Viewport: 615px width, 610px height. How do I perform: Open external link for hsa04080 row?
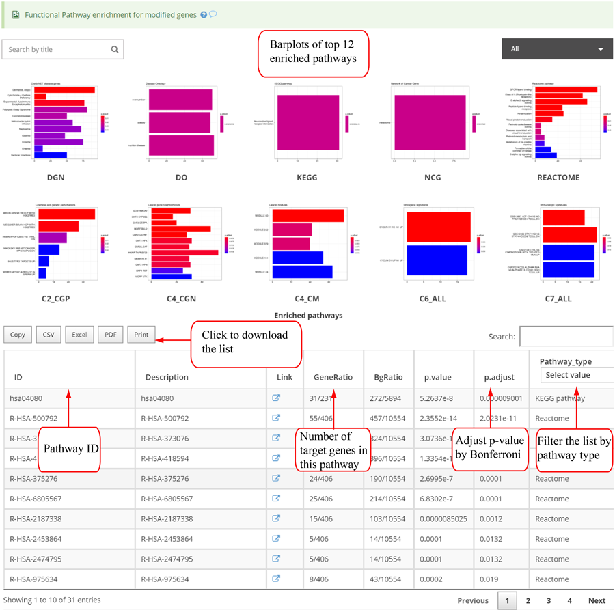[x=277, y=398]
